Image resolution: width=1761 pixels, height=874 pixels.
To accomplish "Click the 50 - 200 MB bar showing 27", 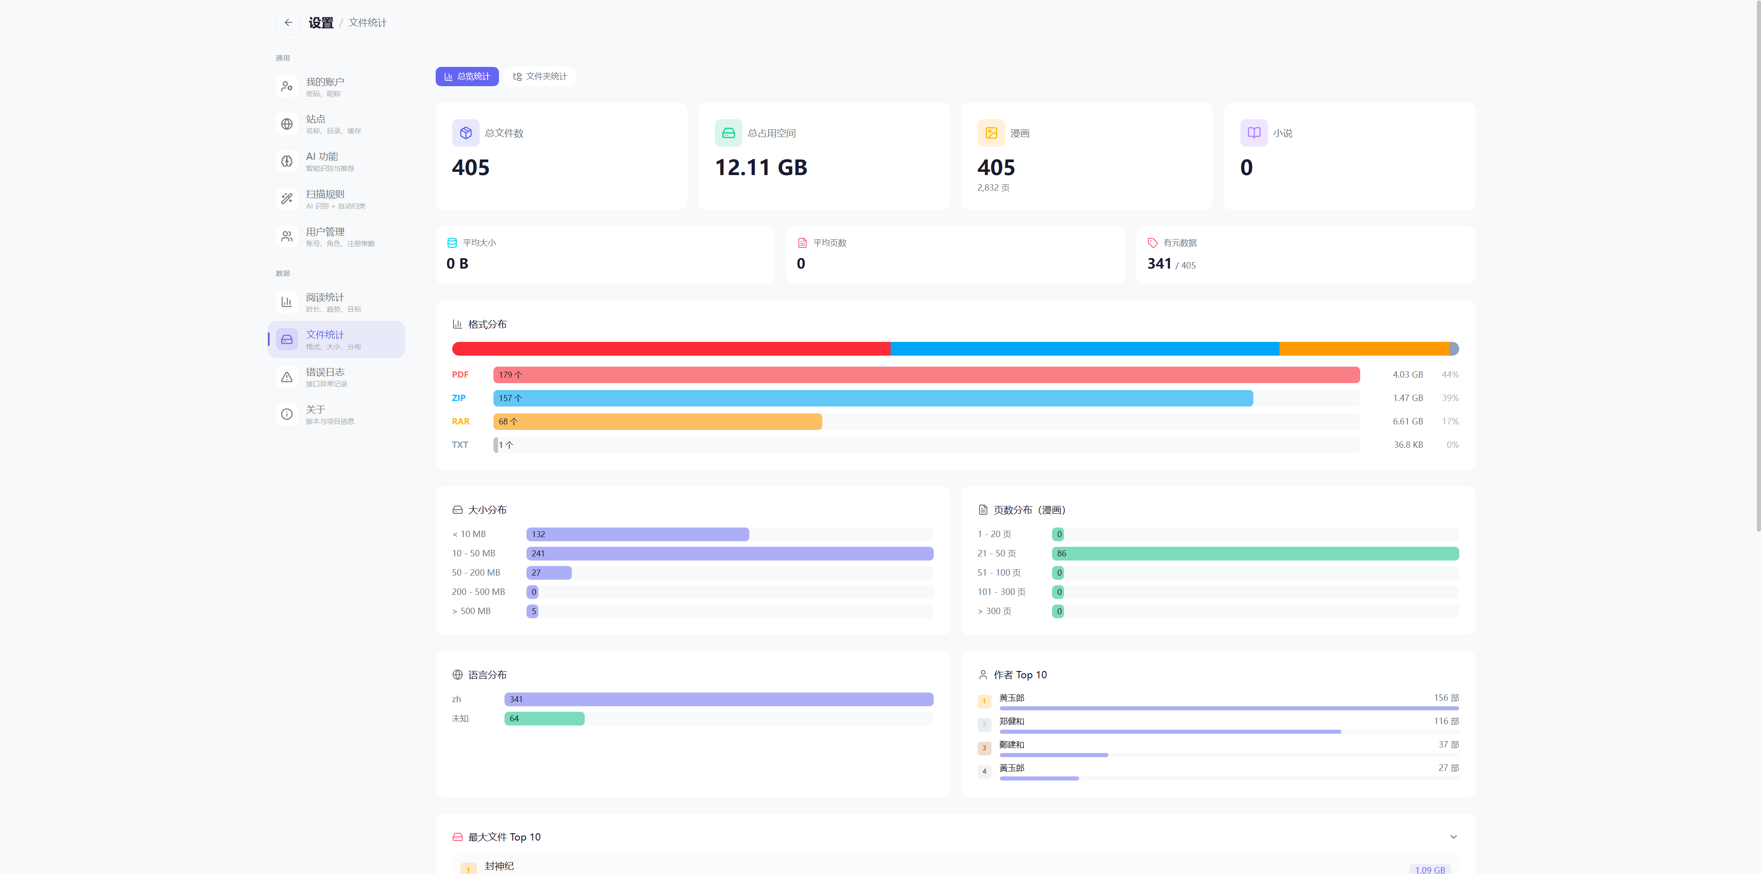I will (549, 572).
